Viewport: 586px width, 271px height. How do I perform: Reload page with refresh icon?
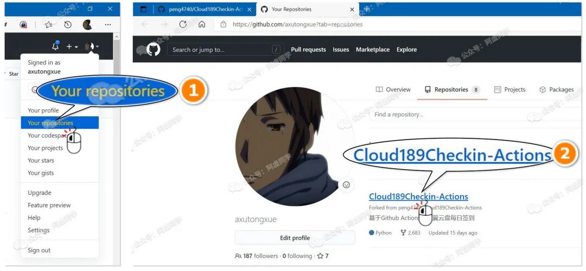point(183,24)
